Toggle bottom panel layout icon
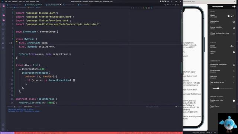Viewport: 238px width, 134px height. [163, 1]
